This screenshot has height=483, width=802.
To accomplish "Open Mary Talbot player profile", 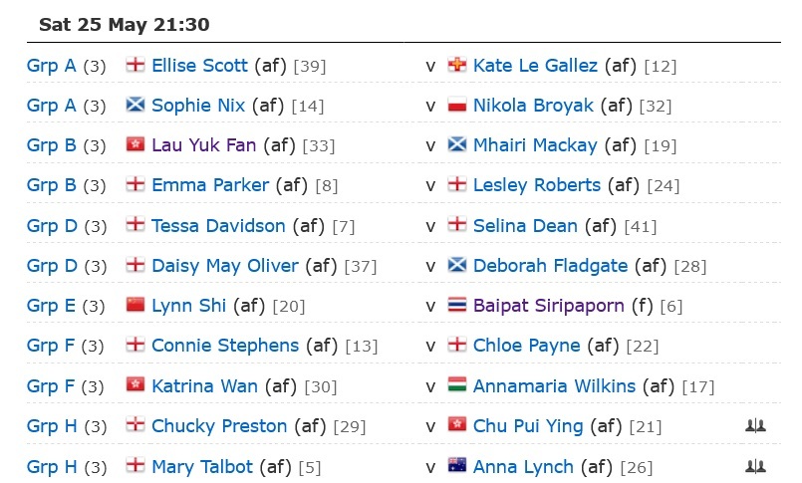I will (x=202, y=467).
